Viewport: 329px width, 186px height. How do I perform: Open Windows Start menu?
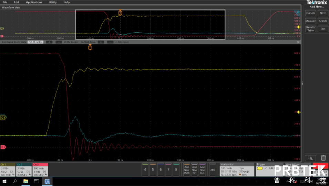point(4,181)
